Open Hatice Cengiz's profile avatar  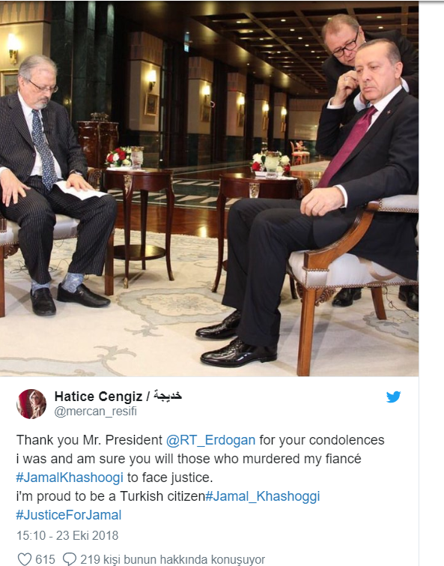click(31, 404)
